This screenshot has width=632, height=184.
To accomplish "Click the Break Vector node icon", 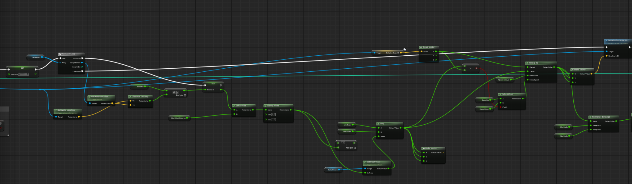I will tap(421, 47).
